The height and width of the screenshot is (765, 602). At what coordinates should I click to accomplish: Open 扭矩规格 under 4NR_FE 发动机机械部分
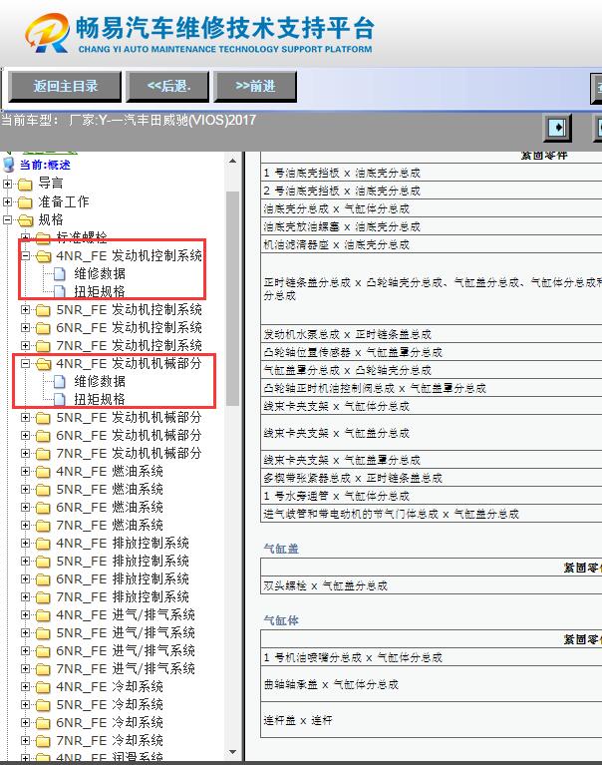click(x=100, y=400)
